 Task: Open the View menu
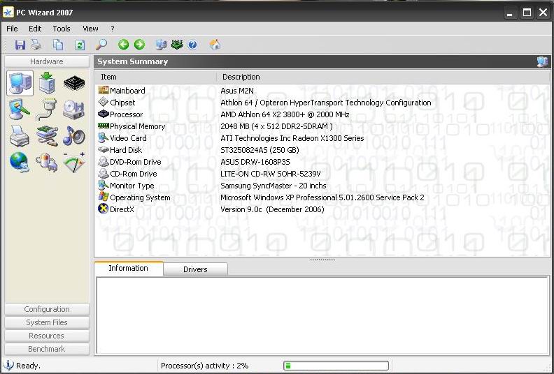coord(90,29)
